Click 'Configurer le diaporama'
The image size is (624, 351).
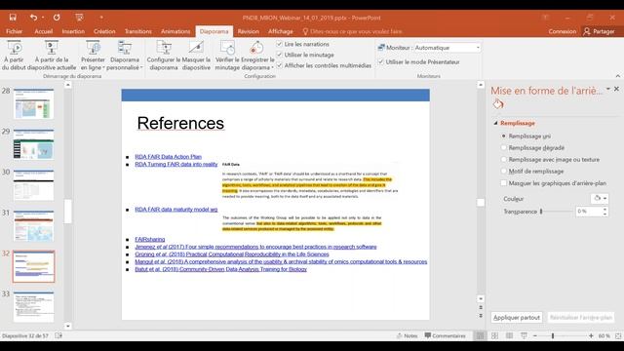164,56
